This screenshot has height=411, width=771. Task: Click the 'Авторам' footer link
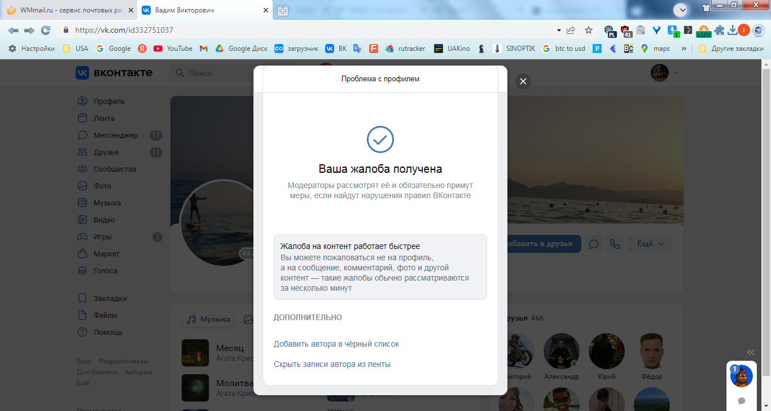(x=138, y=372)
